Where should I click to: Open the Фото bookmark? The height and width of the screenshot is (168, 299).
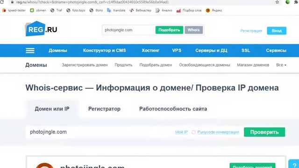[96, 10]
